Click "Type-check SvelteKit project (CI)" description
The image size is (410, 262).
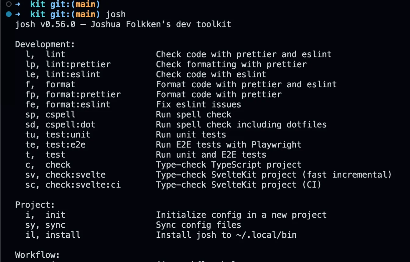[239, 185]
